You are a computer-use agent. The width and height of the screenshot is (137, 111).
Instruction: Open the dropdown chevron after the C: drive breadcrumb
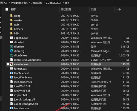tap(9, 3)
